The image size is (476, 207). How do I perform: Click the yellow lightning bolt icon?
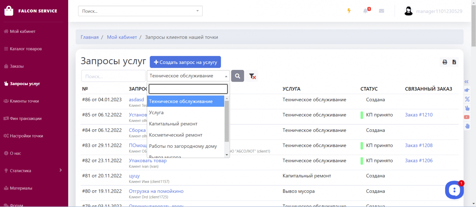click(349, 11)
